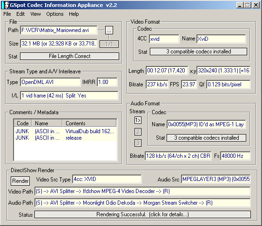This screenshot has height=226, width=262.
Task: Click the File Length Correct status
Action: coord(69,56)
